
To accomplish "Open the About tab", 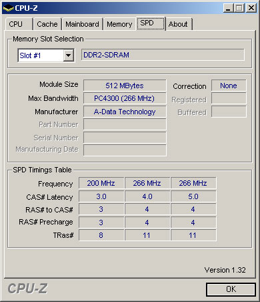I will [179, 24].
